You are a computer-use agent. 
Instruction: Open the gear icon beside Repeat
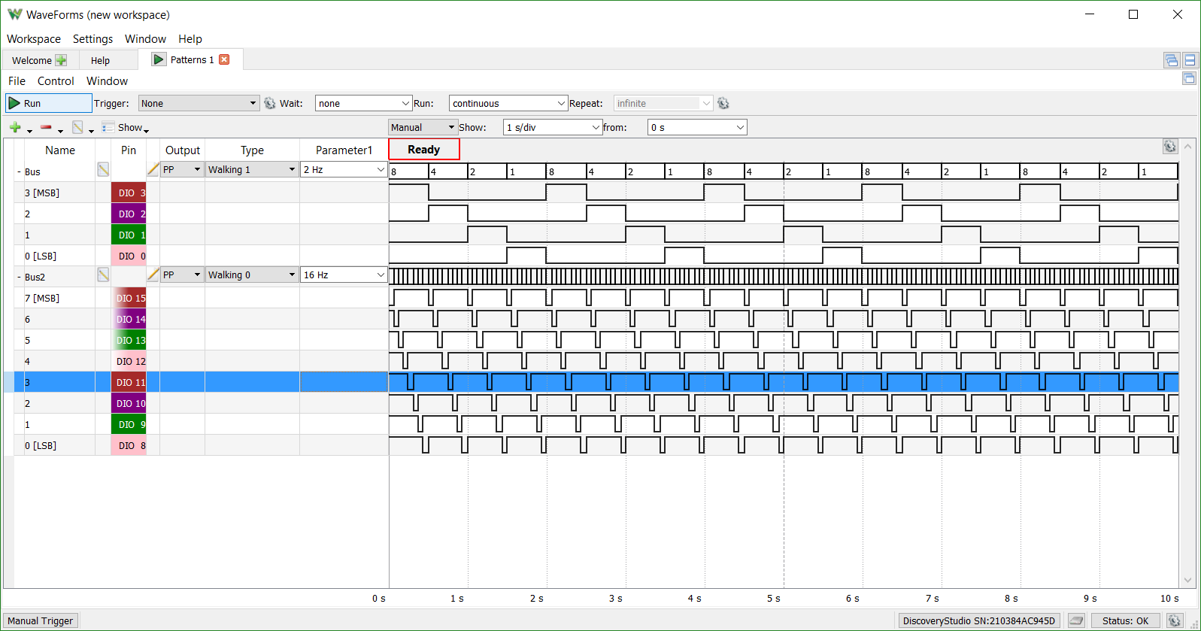click(723, 104)
